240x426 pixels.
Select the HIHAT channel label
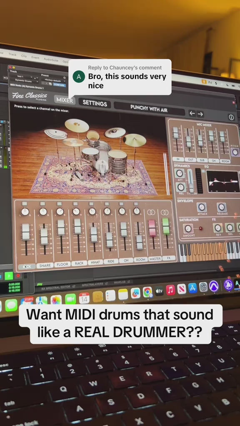tap(95, 262)
